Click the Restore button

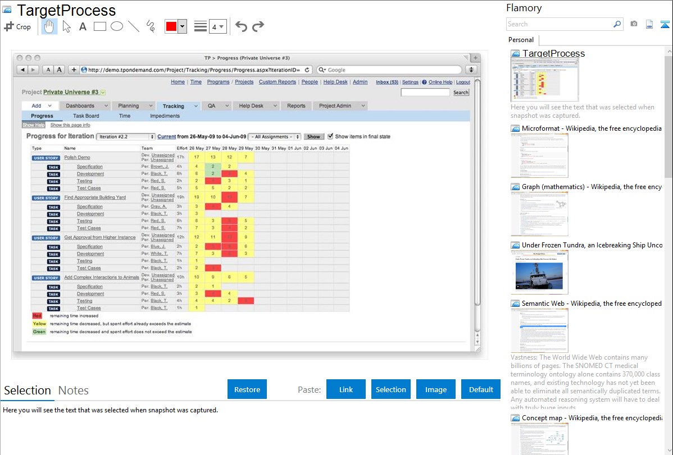pos(247,389)
